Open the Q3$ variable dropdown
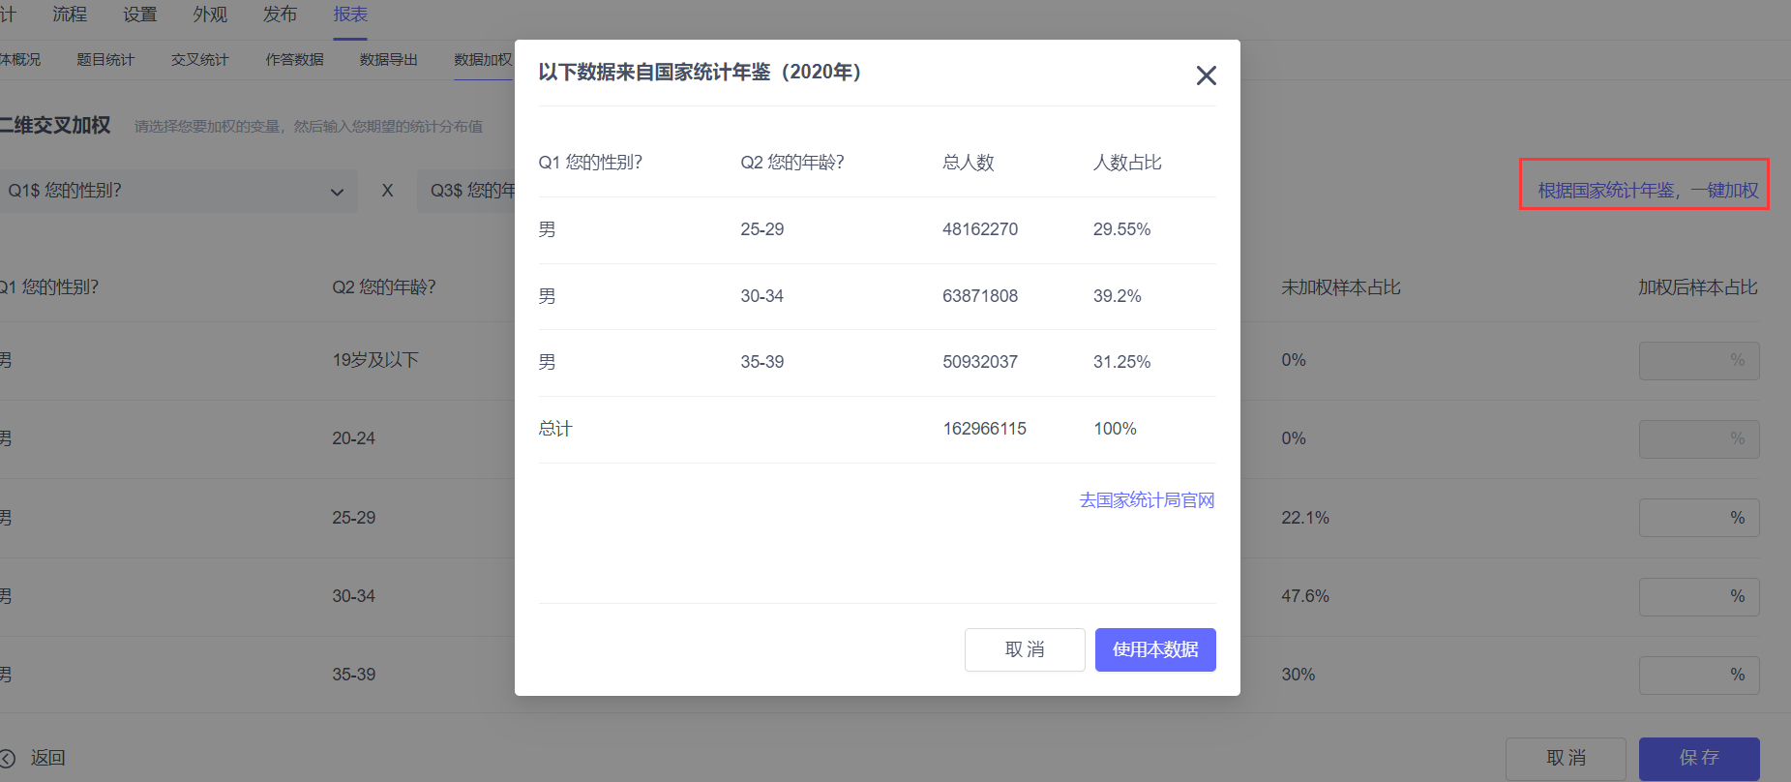1791x782 pixels. coord(469,192)
